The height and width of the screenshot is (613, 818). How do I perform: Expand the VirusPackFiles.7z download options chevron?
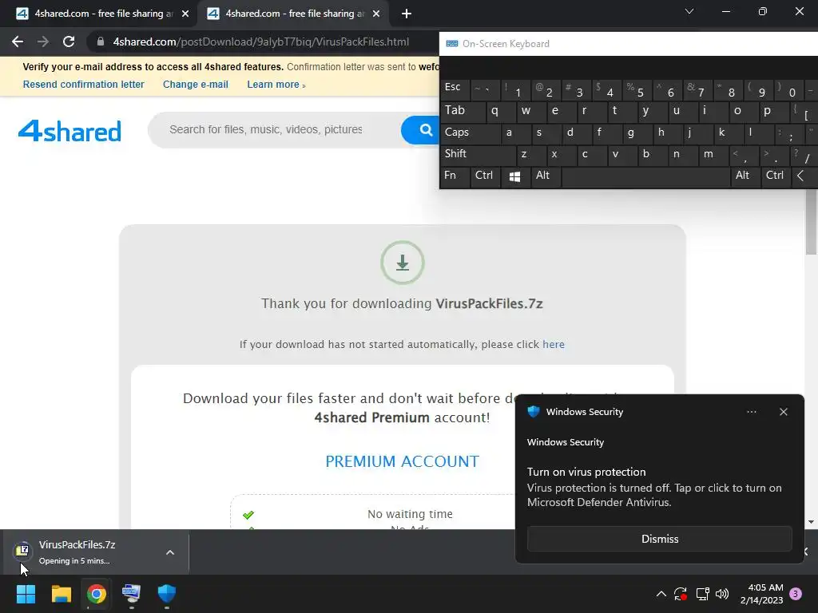pyautogui.click(x=170, y=552)
